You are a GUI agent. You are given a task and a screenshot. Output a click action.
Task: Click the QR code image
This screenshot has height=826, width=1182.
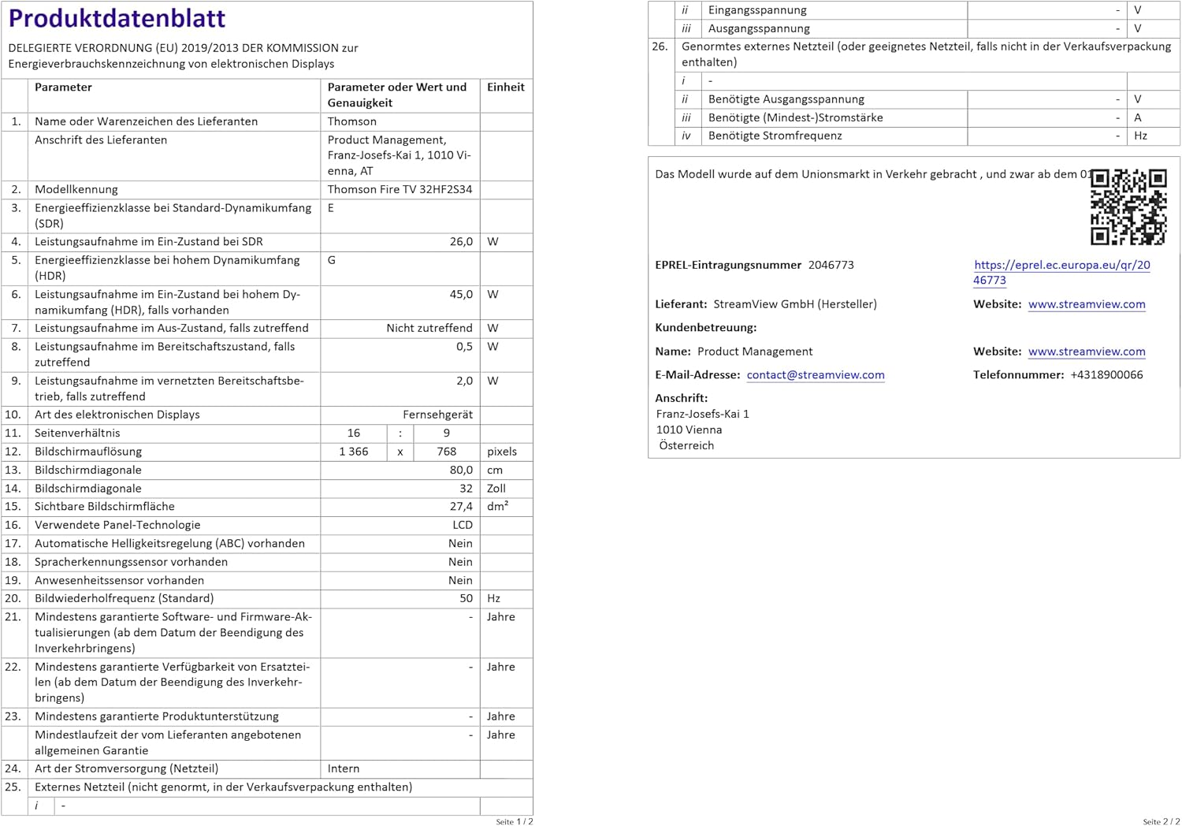(x=1128, y=206)
